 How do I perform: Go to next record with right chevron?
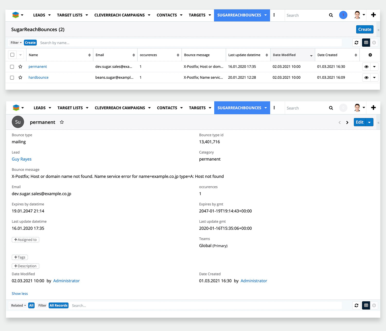[347, 122]
